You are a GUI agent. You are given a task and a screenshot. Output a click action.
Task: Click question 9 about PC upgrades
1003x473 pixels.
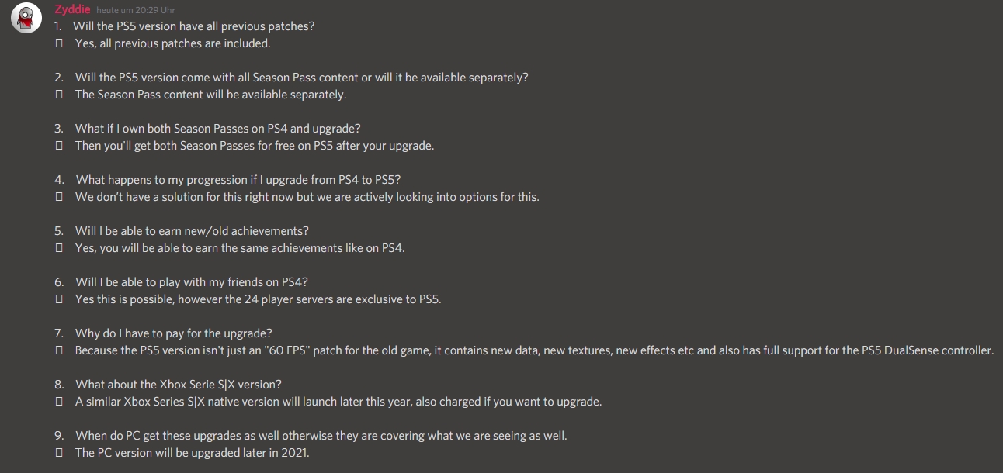[x=321, y=436]
